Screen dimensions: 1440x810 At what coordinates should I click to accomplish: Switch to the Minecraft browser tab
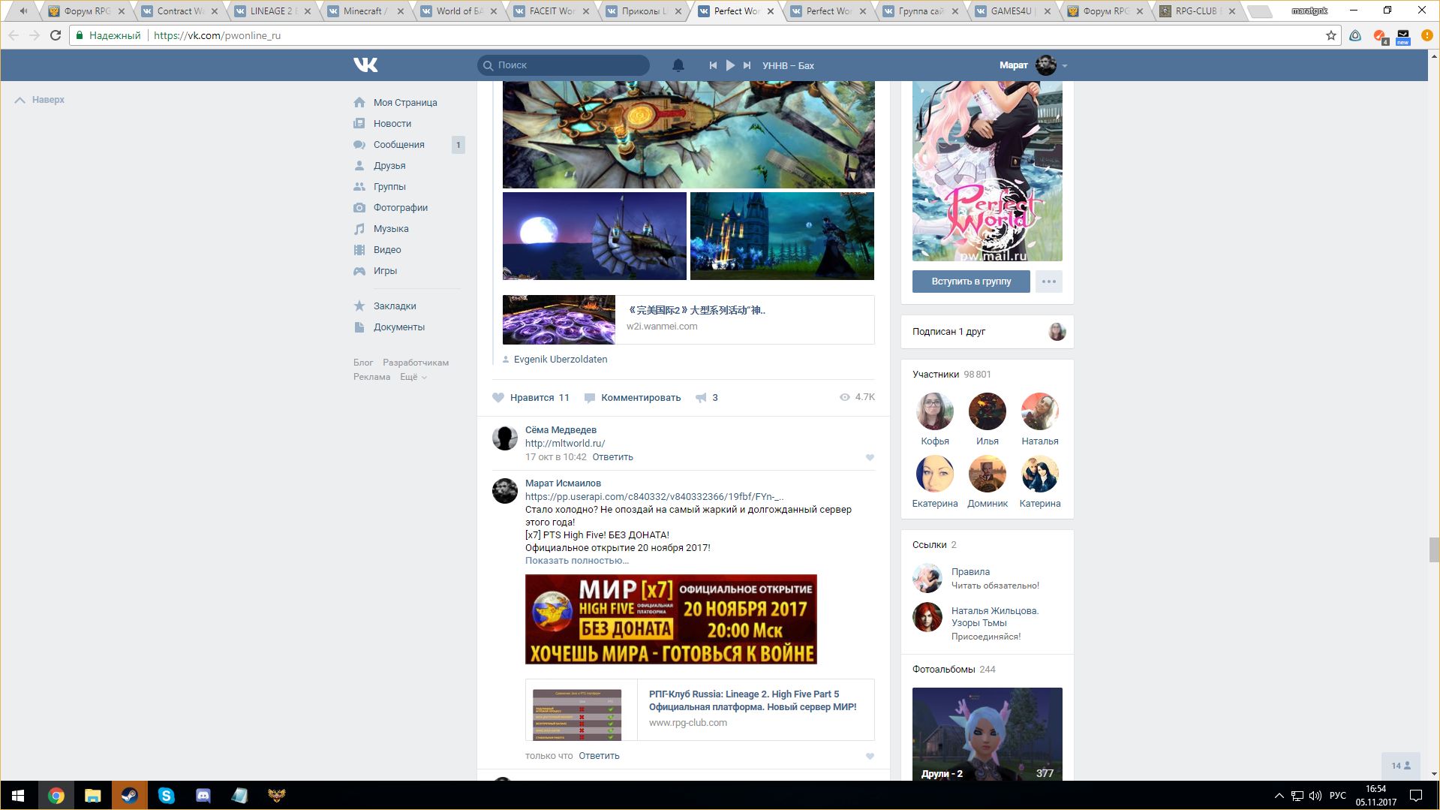(363, 11)
